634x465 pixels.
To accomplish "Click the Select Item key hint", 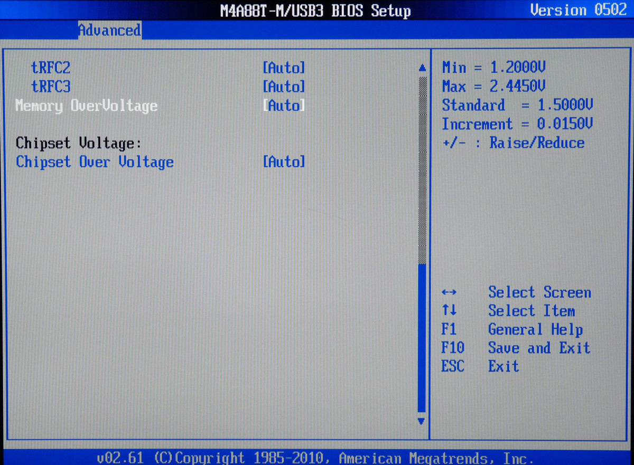I will 508,311.
